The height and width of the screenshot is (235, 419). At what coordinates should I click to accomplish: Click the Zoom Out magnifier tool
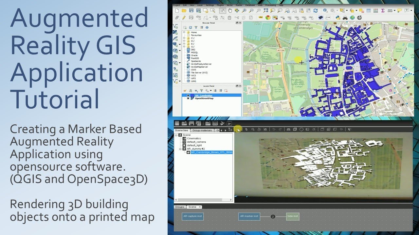click(x=251, y=10)
